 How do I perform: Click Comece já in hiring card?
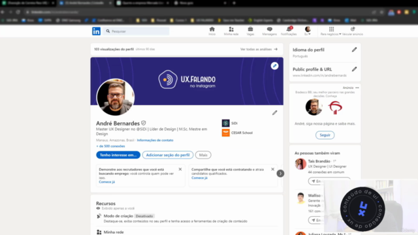pos(199,178)
